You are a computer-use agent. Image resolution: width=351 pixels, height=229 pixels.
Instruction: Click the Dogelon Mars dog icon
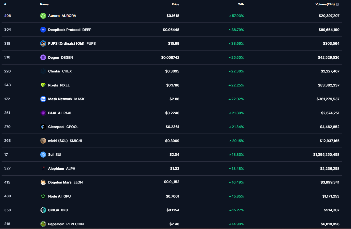[x=43, y=182]
